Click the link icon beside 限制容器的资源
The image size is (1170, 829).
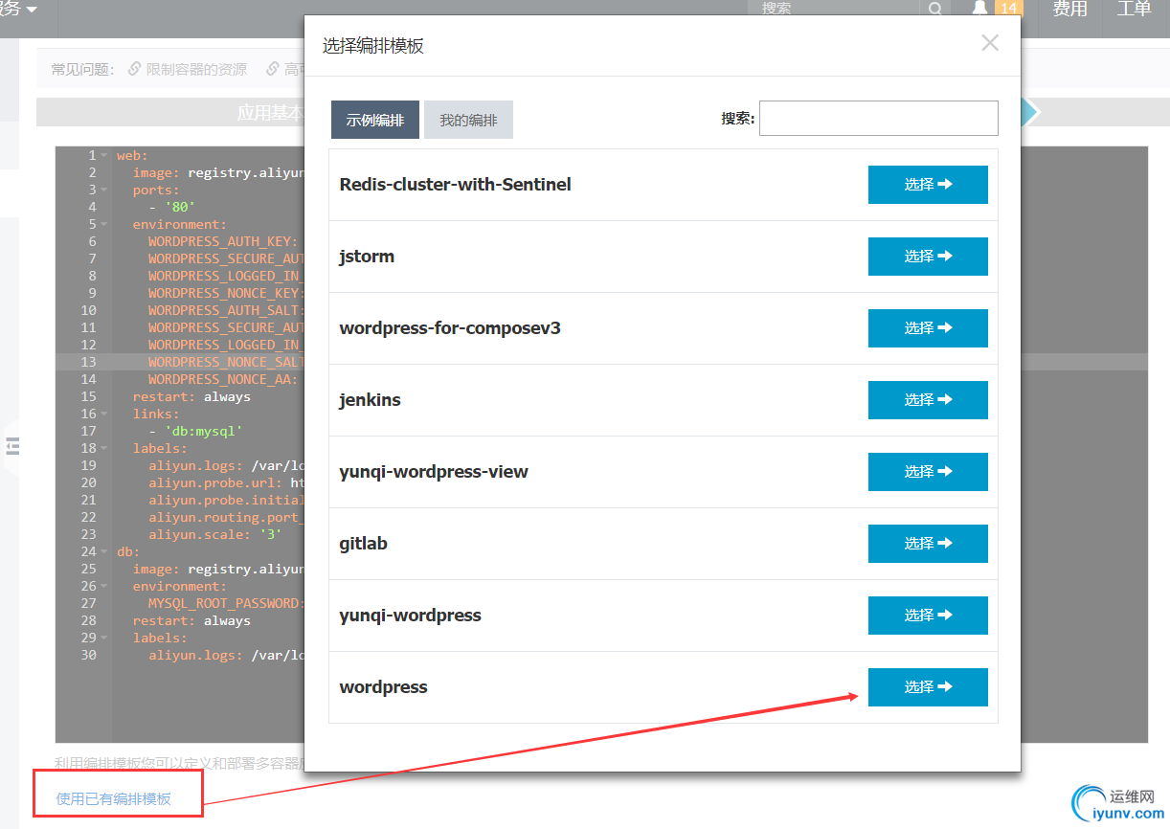[x=135, y=69]
